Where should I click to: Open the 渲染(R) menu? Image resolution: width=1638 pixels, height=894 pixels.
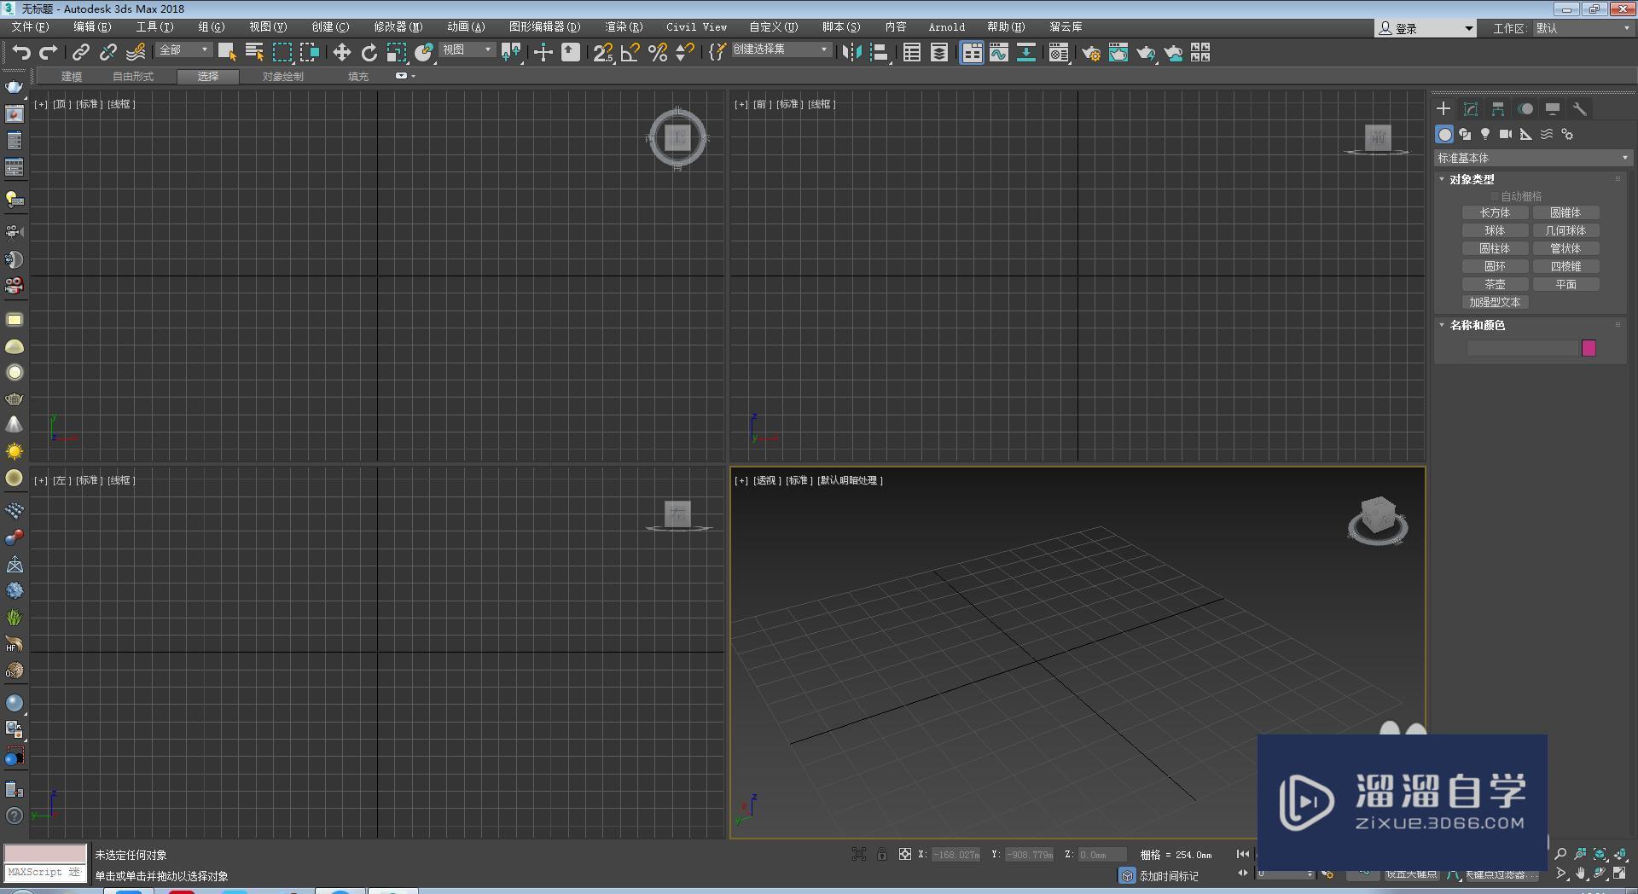click(x=623, y=27)
